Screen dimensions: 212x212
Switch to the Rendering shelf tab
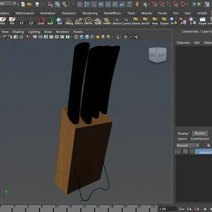[x=90, y=13]
